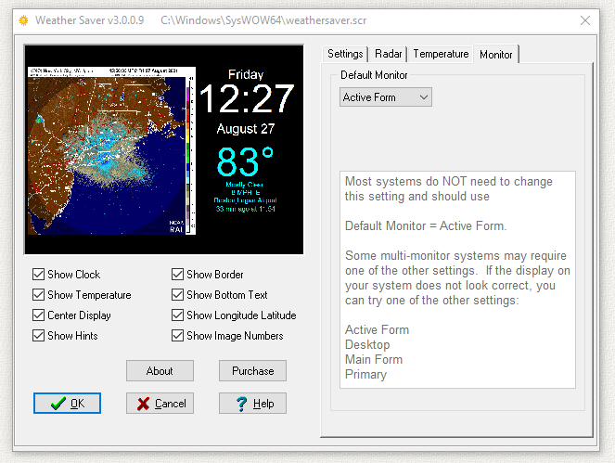This screenshot has height=463, width=615.
Task: Click the Cancel button
Action: [160, 403]
